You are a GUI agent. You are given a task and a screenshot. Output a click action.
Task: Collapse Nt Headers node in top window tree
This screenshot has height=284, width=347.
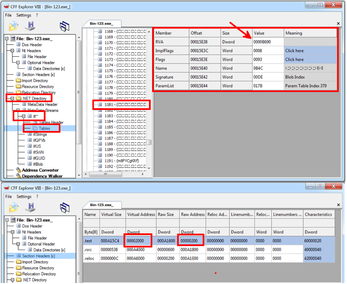[x=13, y=51]
